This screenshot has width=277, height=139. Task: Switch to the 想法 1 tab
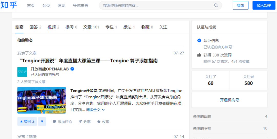129,27
